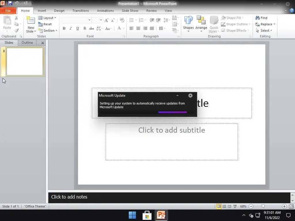Image resolution: width=295 pixels, height=221 pixels.
Task: Open the Section dropdown
Action: pyautogui.click(x=48, y=31)
